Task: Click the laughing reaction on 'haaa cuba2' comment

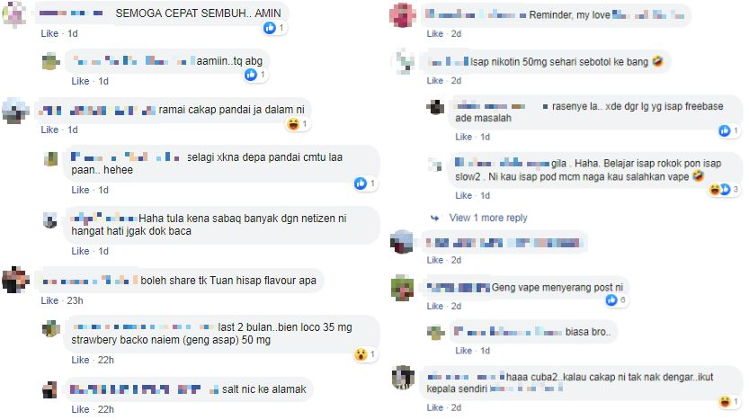Action: pos(725,401)
